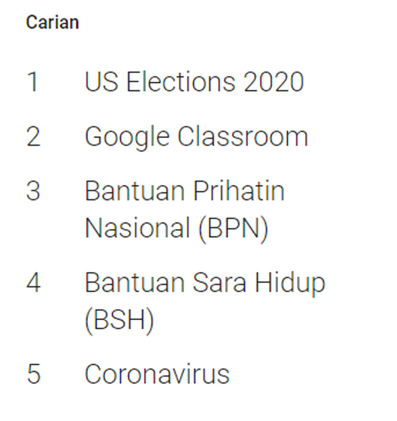Click the word Hidup
The width and height of the screenshot is (397, 421).
(290, 283)
